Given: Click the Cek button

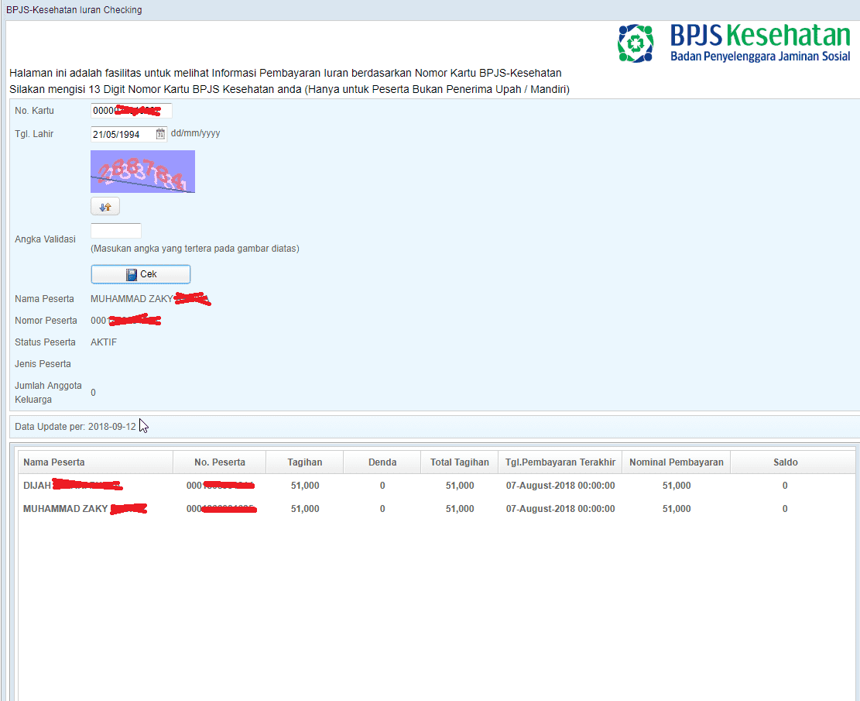Looking at the screenshot, I should click(140, 274).
